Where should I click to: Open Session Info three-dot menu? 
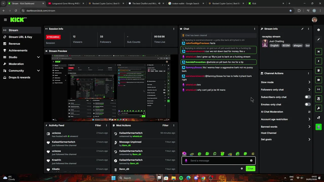(174, 29)
